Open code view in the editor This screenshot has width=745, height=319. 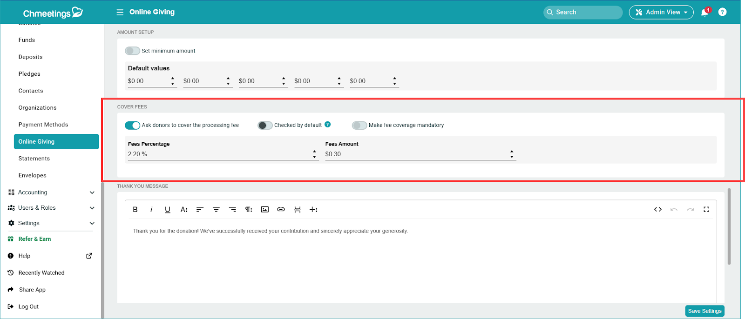click(657, 210)
